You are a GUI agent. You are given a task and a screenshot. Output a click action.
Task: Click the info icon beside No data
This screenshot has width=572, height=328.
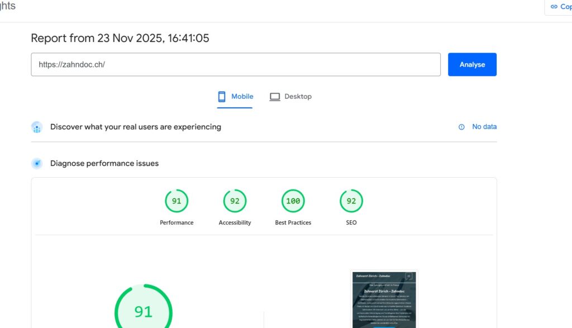pyautogui.click(x=461, y=127)
